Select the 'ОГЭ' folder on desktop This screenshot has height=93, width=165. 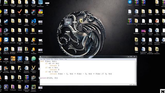click(x=27, y=31)
